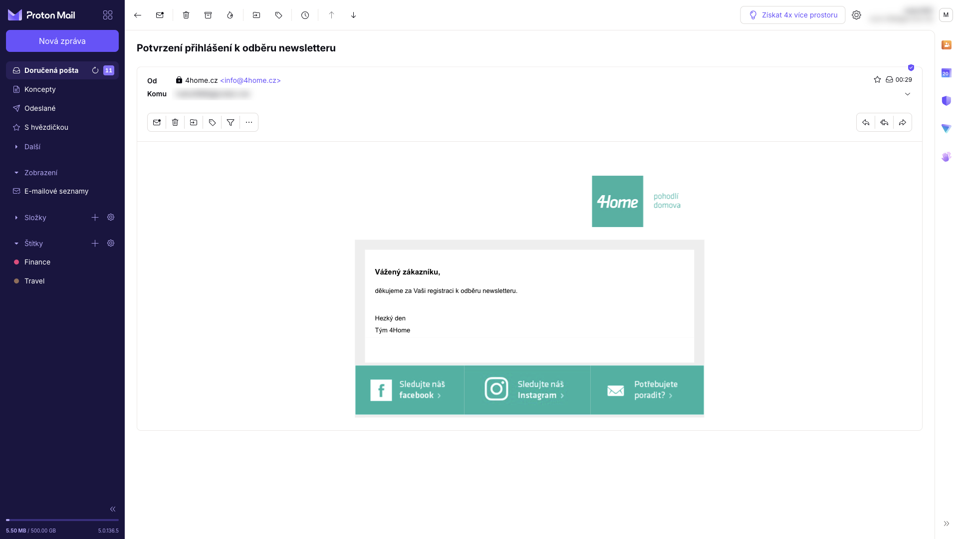The height and width of the screenshot is (539, 958).
Task: Open the filter icon in the message toolbar
Action: click(231, 122)
